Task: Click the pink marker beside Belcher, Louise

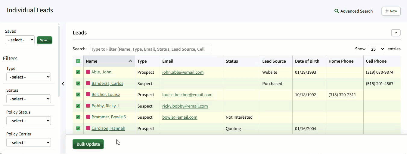Action: 88,94
